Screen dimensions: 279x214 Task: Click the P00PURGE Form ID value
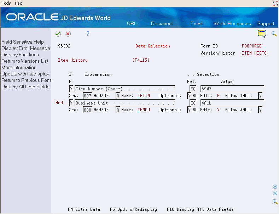click(x=252, y=46)
